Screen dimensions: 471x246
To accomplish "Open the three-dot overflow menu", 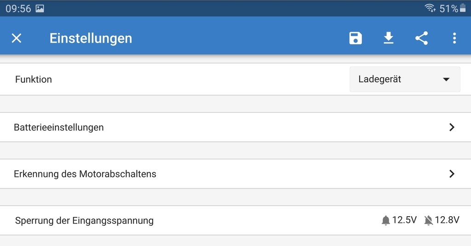I will tap(454, 38).
